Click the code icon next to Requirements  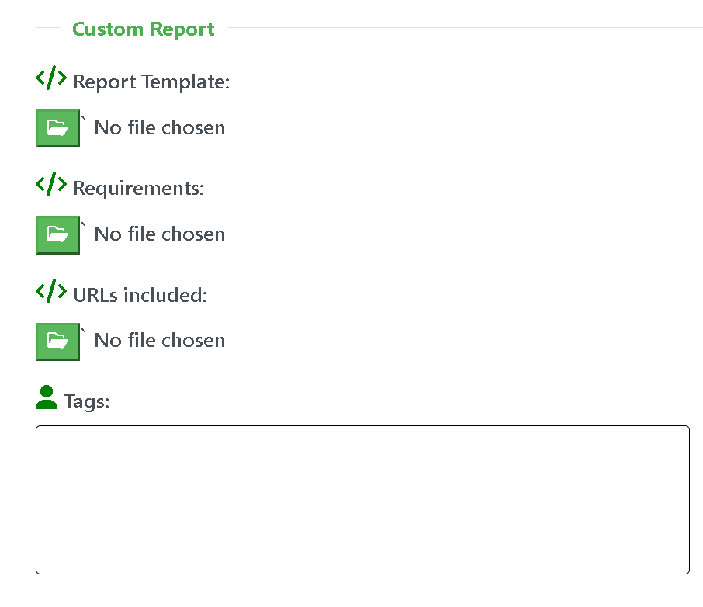point(51,184)
